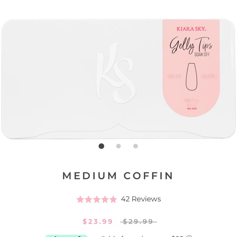Viewport: 237px width, 237px height.
Task: Open the 42 Reviews link
Action: click(x=141, y=199)
